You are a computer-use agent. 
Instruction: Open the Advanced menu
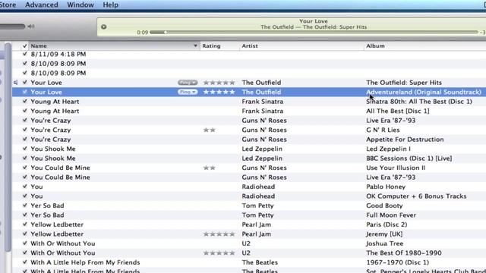tap(42, 5)
